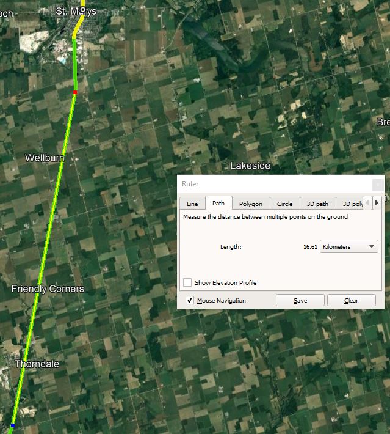The width and height of the screenshot is (390, 434).
Task: Click the red marker on the path
Action: click(75, 92)
